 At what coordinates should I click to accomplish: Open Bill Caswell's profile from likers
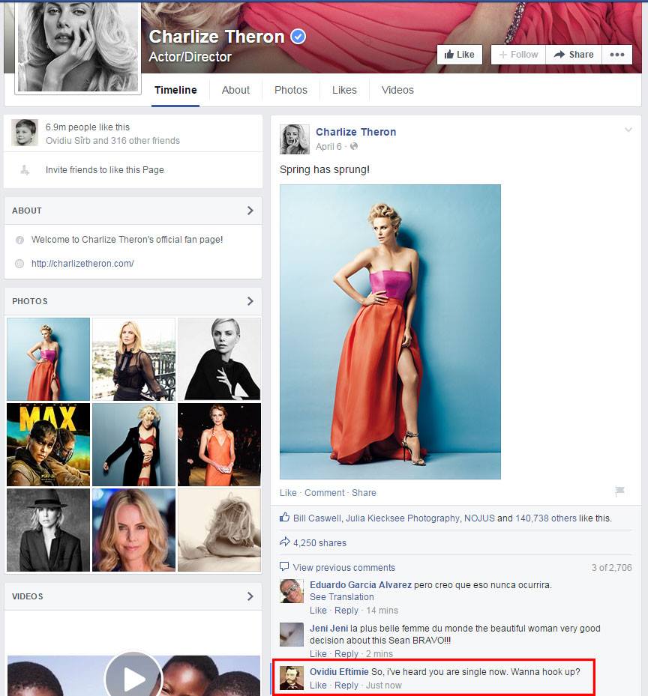[x=317, y=518]
